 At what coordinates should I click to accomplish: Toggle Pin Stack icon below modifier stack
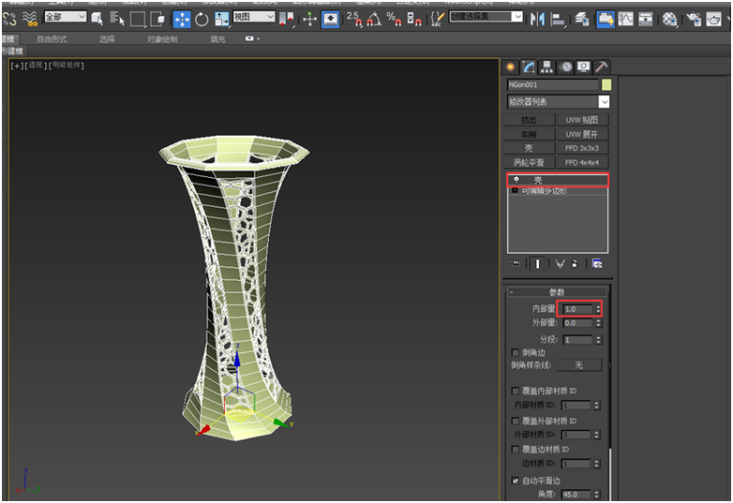(516, 264)
